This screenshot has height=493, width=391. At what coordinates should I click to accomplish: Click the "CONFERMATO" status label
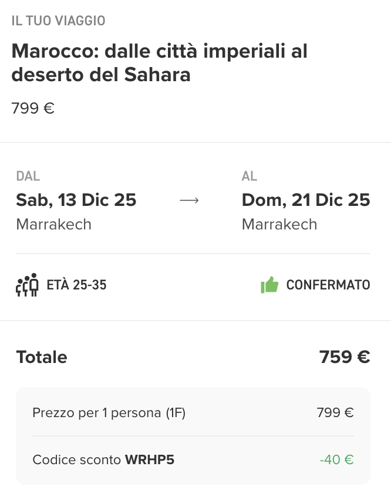point(328,285)
